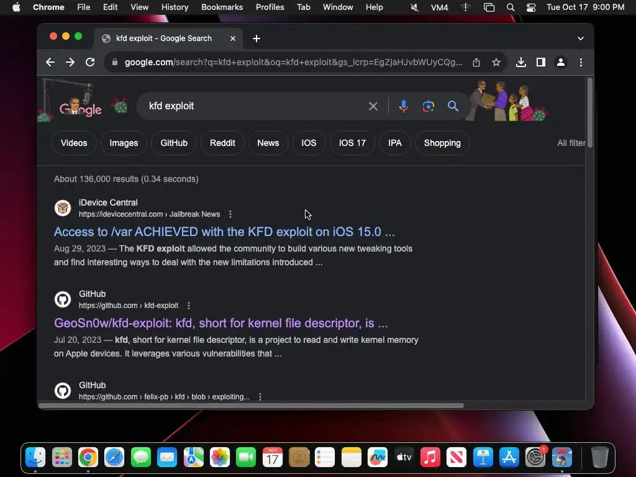Launch Finder from the Dock
Image resolution: width=636 pixels, height=477 pixels.
[x=35, y=458]
